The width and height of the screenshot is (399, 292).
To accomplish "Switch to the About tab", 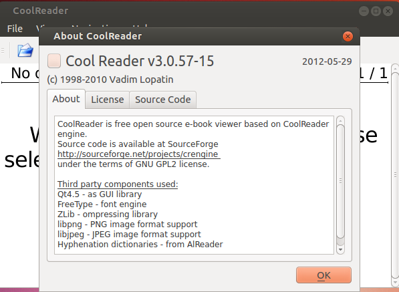I will click(66, 99).
